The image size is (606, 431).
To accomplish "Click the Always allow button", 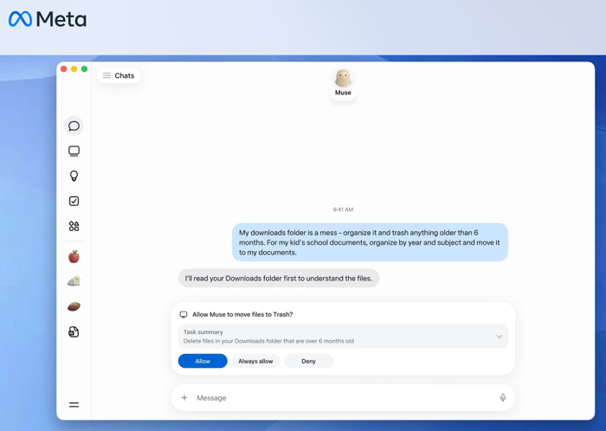I will tap(255, 361).
